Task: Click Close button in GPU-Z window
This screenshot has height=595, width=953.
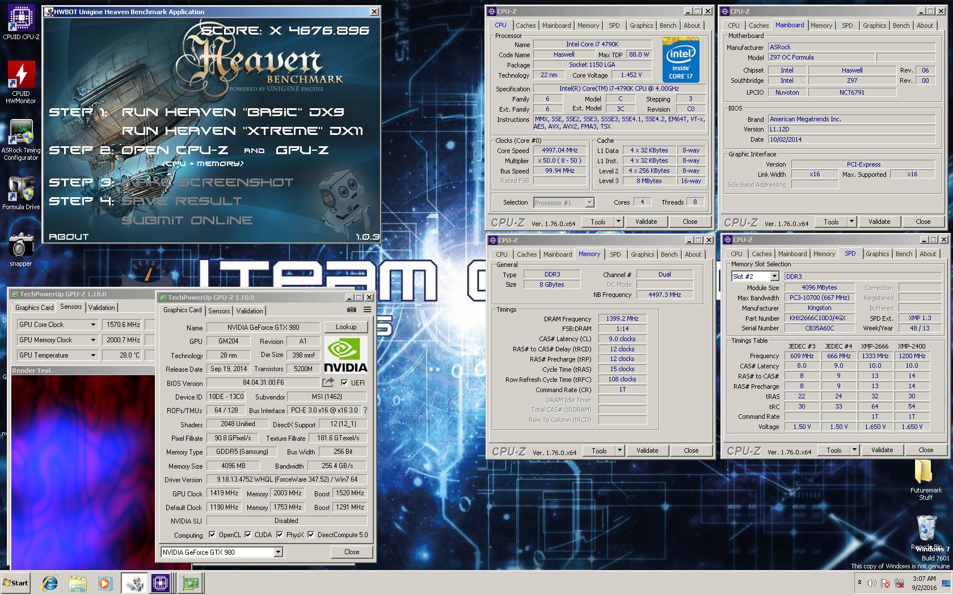Action: 352,552
